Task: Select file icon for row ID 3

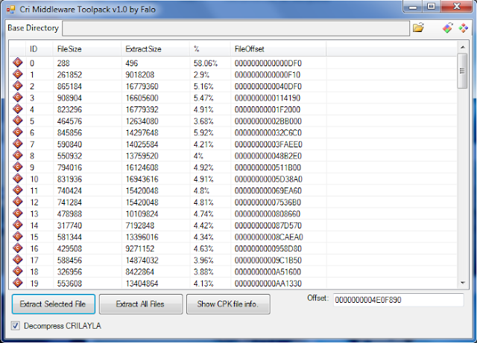Action: [18, 97]
